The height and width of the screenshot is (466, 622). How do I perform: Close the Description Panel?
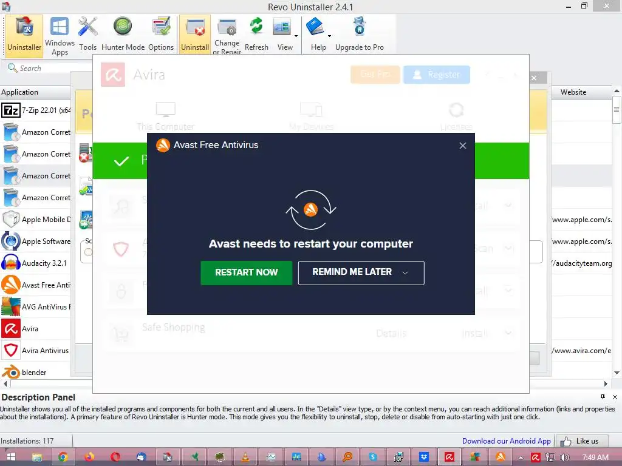click(x=615, y=397)
